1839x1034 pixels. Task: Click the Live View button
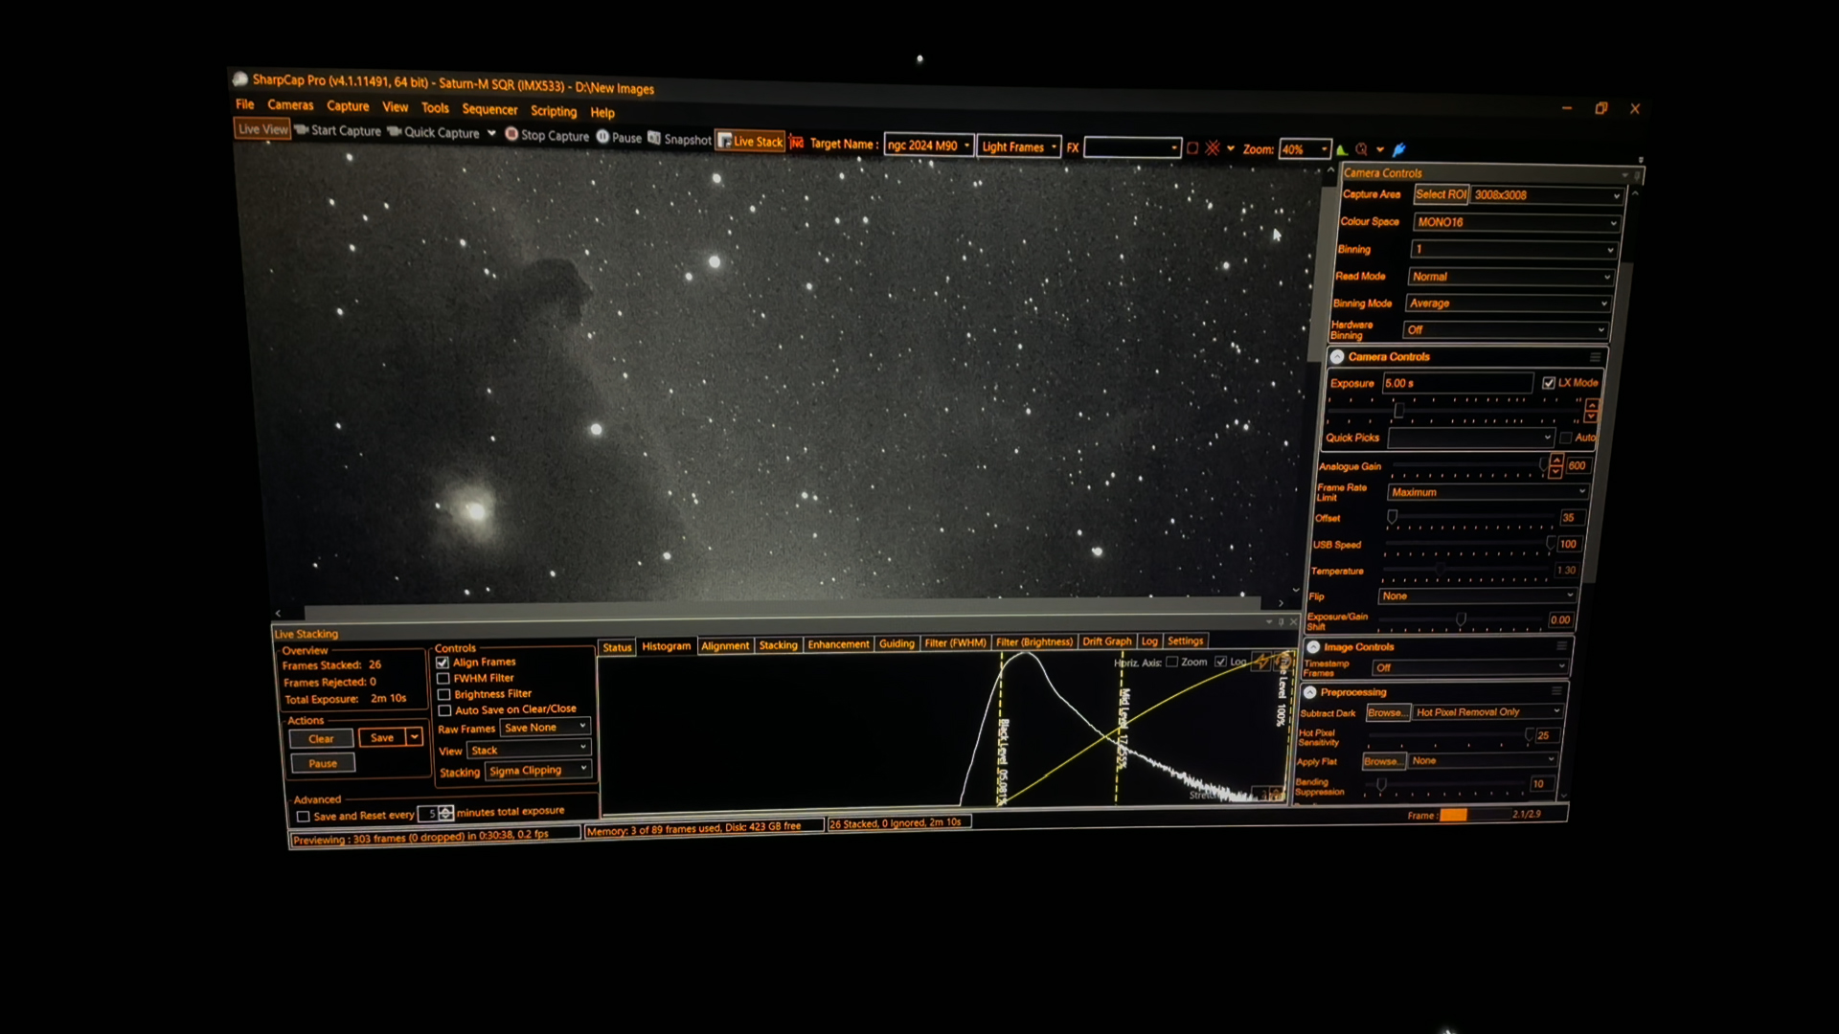pyautogui.click(x=262, y=129)
